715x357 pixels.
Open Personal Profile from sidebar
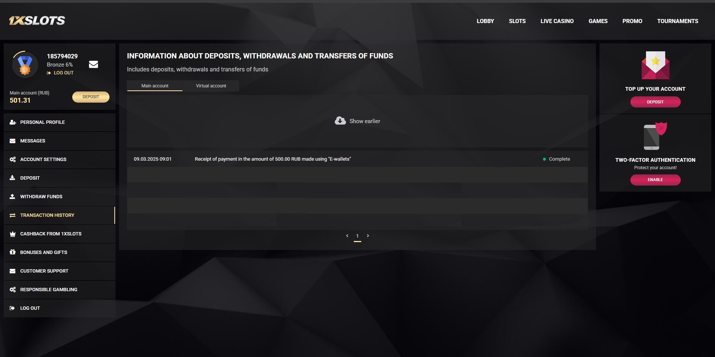tap(60, 122)
